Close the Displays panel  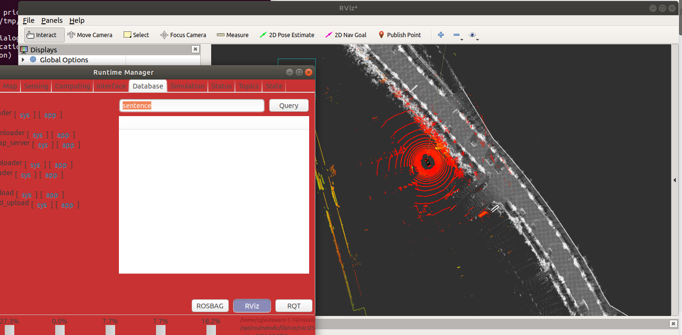(195, 49)
